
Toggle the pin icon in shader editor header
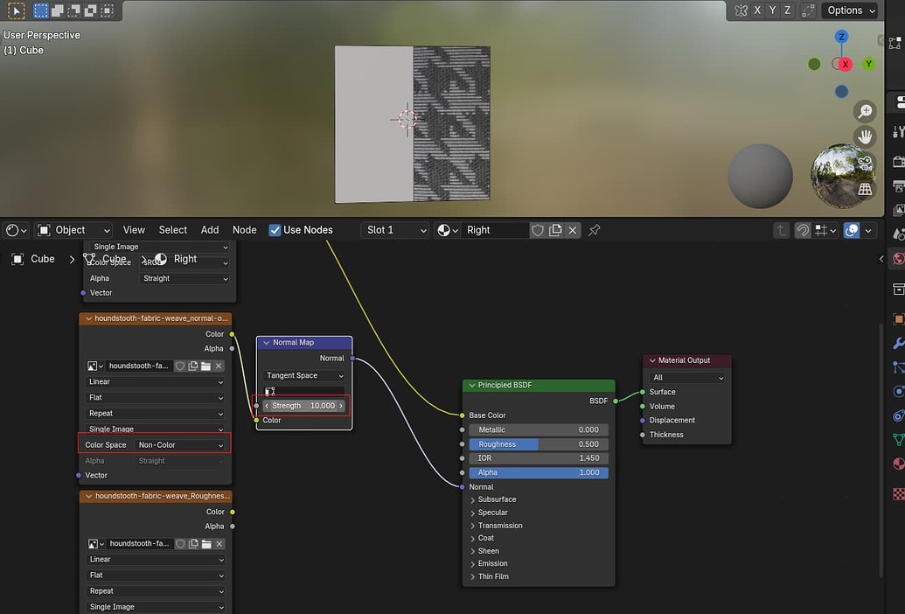point(594,230)
